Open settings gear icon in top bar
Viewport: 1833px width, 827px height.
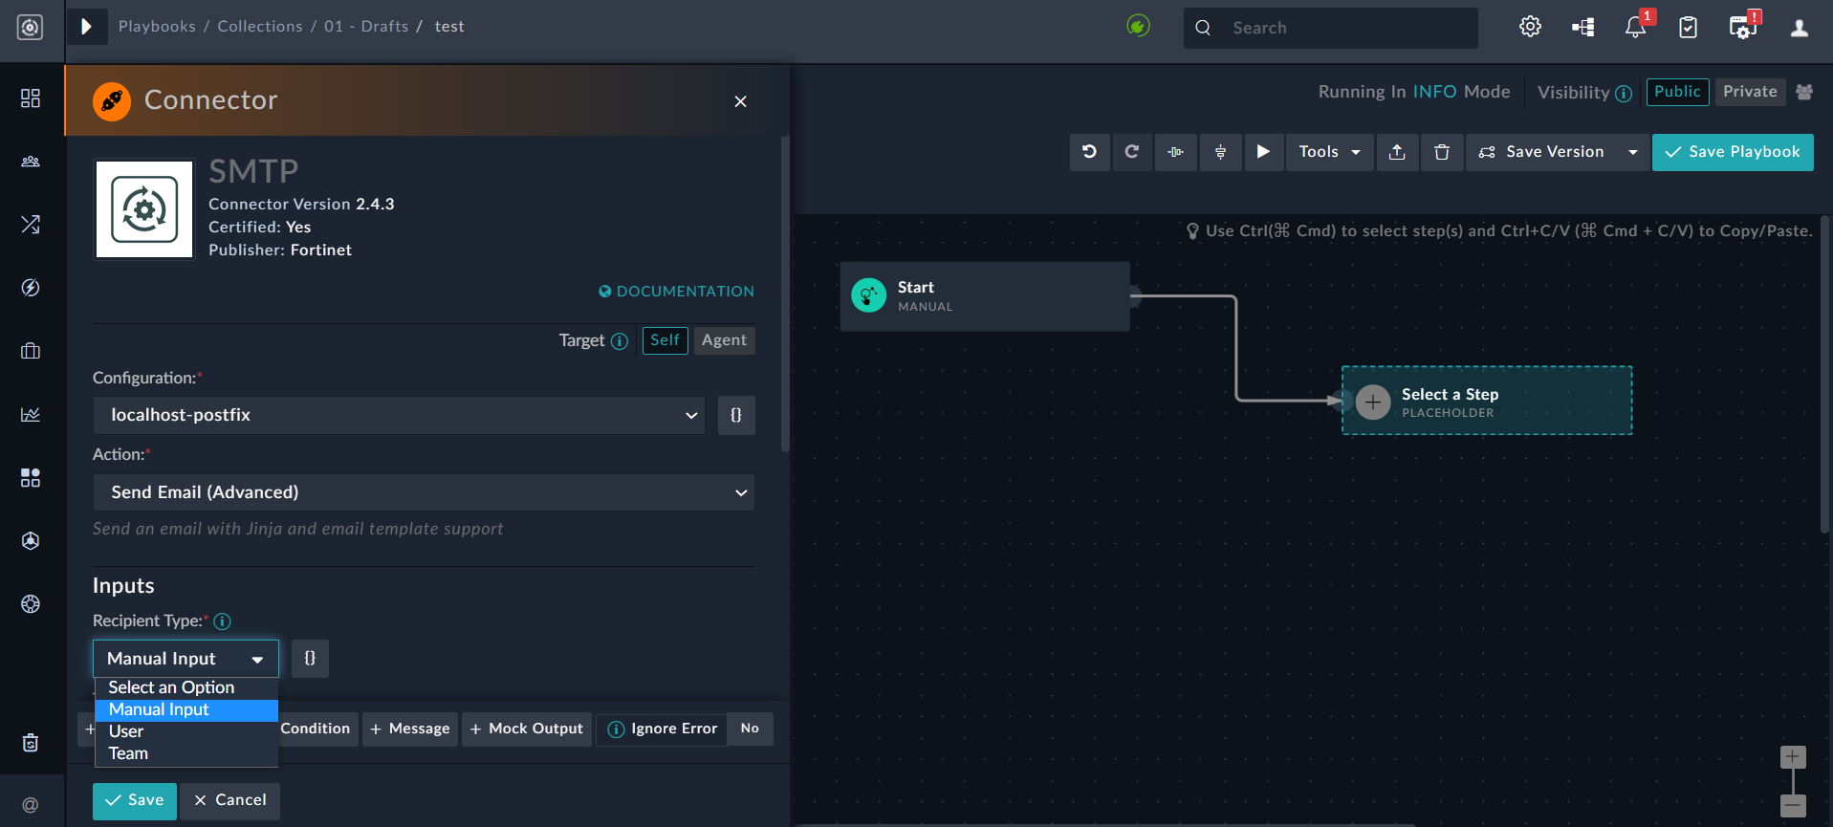click(x=1530, y=28)
